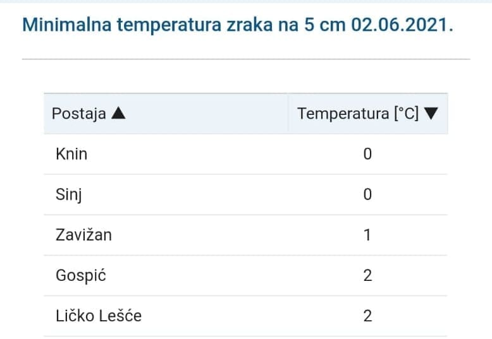The width and height of the screenshot is (492, 339).
Task: Click the descending sort arrow beside Temperatura
Action: tap(431, 114)
